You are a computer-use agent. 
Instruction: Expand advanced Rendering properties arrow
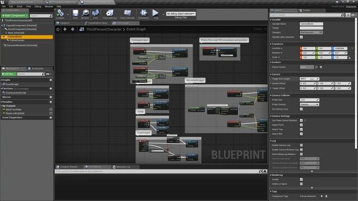tap(312, 188)
